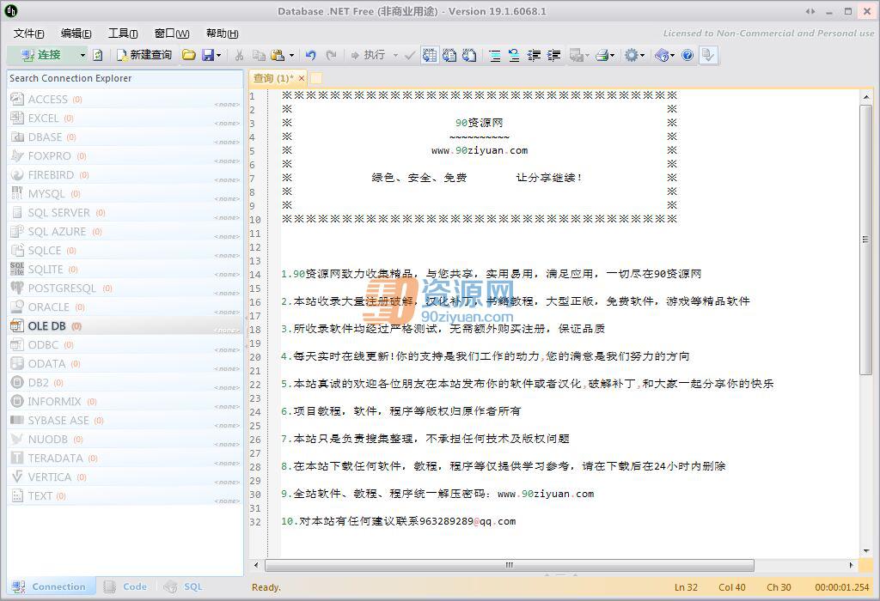
Task: Open the 帮助(H) menu
Action: (x=223, y=33)
